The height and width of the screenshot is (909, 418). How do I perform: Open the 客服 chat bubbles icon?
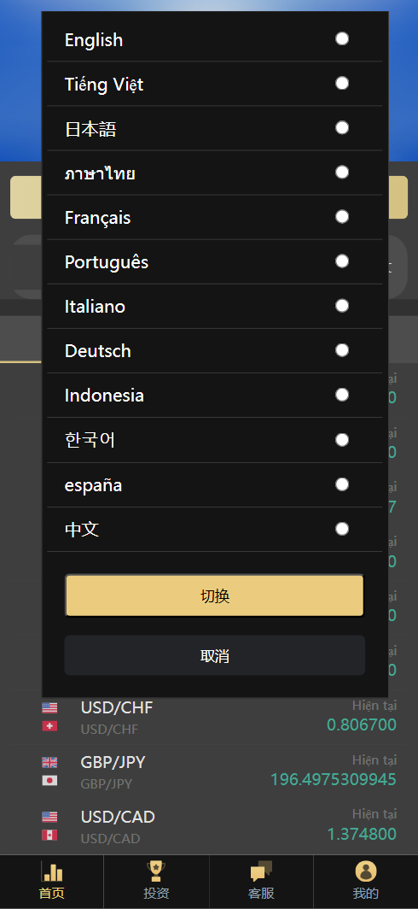261,871
